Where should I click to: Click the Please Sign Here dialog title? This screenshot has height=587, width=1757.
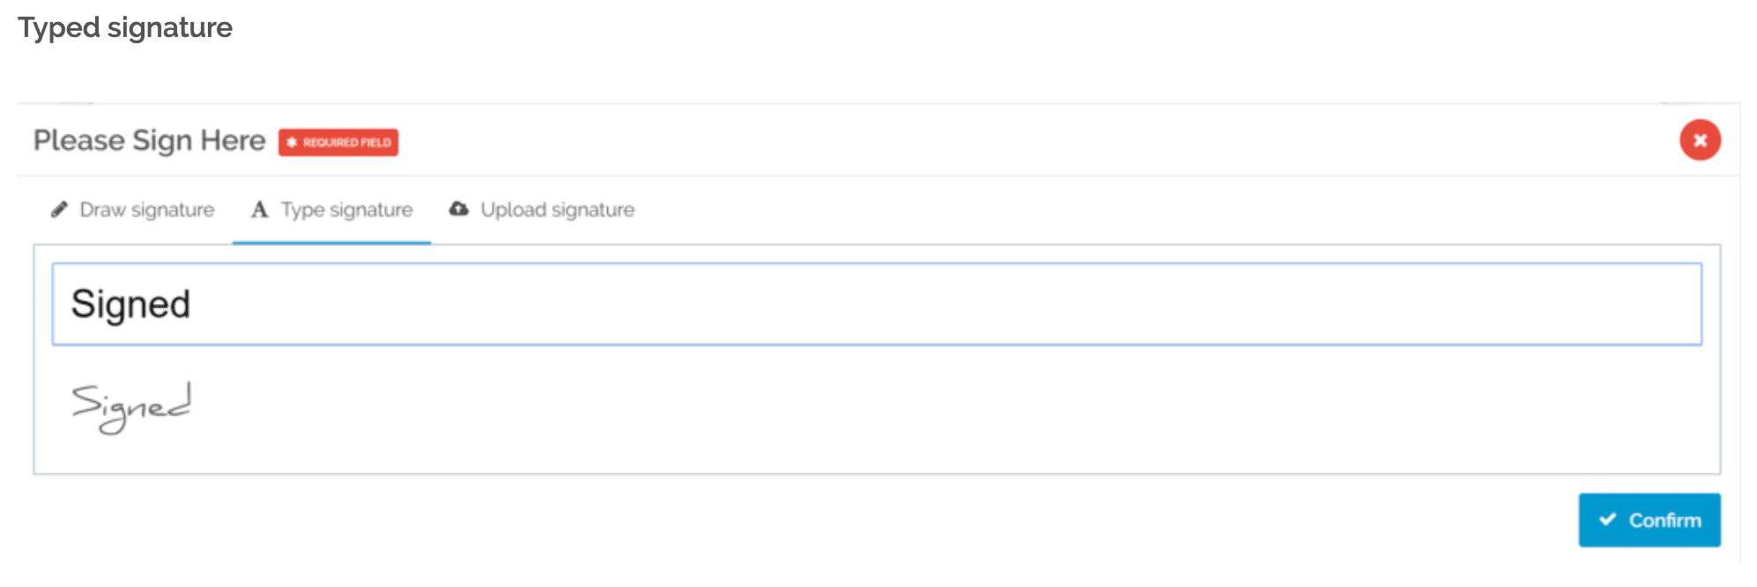click(148, 139)
